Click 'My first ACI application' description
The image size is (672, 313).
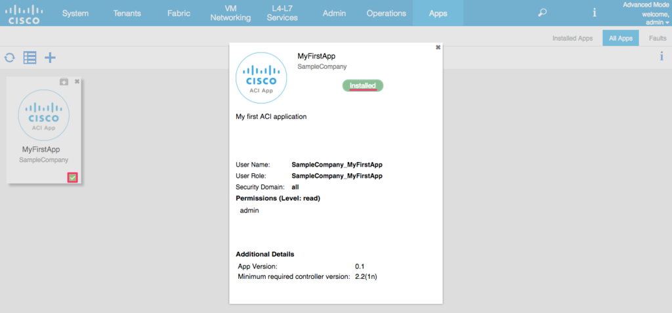click(x=271, y=116)
